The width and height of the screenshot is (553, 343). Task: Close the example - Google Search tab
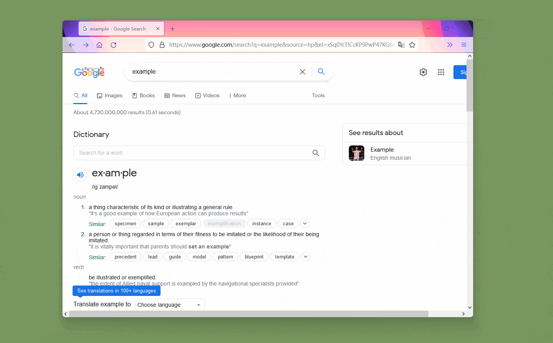[158, 29]
